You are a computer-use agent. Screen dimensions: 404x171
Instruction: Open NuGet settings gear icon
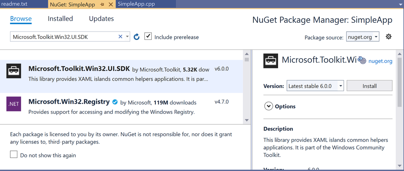point(389,36)
